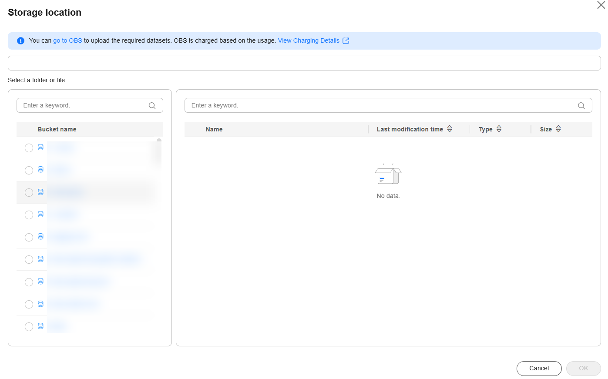Click the third bucket's database icon
Viewport: 608px width, 379px height.
(x=40, y=192)
